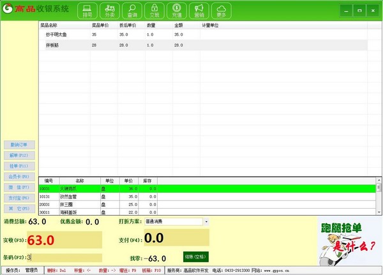Open the 营销 marketing icon
The image size is (383, 275).
click(x=199, y=10)
